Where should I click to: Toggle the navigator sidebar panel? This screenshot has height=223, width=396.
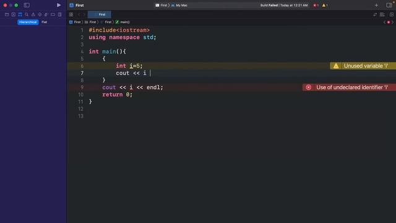(27, 5)
